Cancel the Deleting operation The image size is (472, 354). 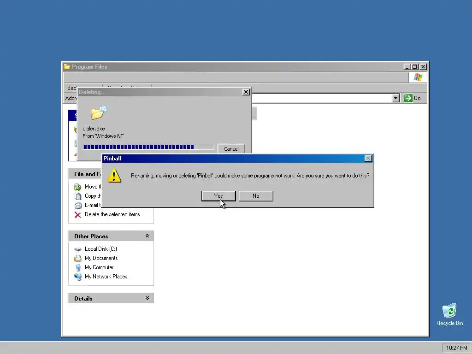coord(231,149)
